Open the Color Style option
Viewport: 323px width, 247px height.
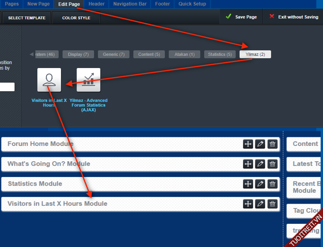click(76, 18)
